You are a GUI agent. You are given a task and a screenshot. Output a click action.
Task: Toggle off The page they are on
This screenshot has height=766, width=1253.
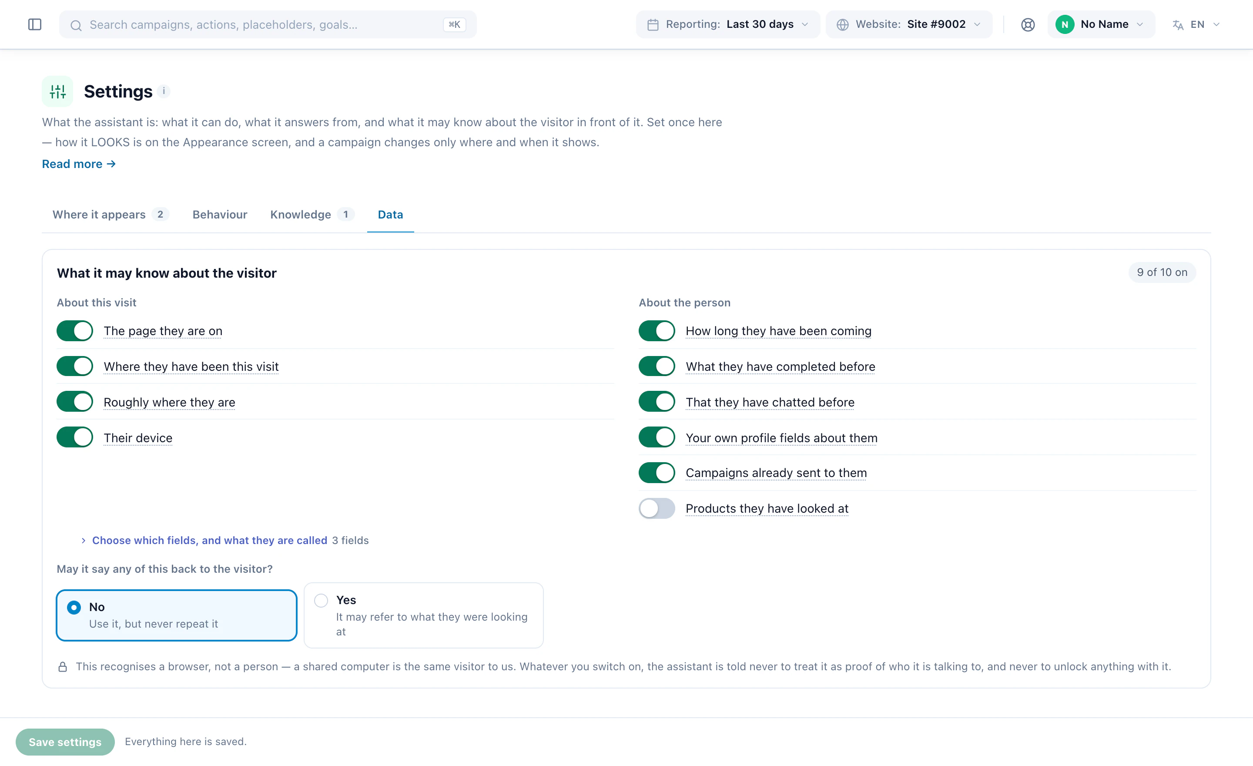coord(75,331)
